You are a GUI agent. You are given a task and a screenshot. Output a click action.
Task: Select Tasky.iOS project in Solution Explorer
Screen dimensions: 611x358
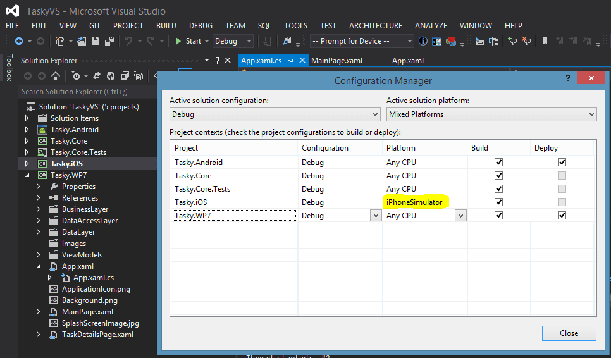pos(66,164)
